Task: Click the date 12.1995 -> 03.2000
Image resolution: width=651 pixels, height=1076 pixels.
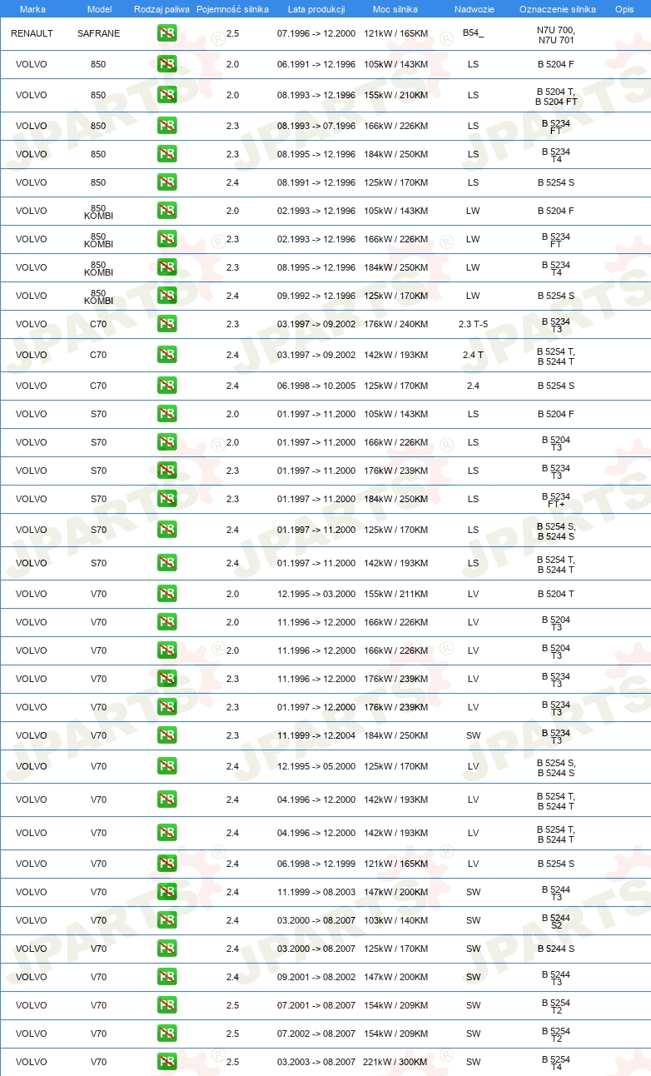Action: pyautogui.click(x=316, y=594)
